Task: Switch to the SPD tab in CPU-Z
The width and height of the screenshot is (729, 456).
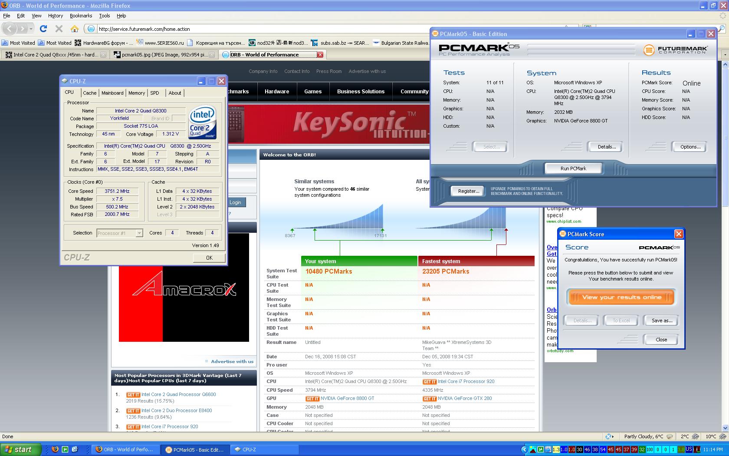Action: [x=155, y=93]
